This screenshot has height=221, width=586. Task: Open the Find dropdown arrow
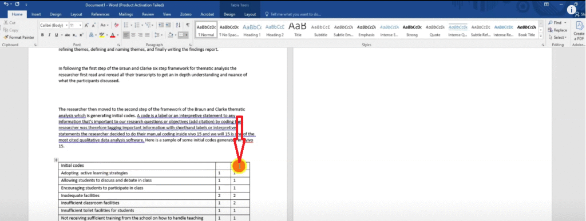pyautogui.click(x=565, y=23)
